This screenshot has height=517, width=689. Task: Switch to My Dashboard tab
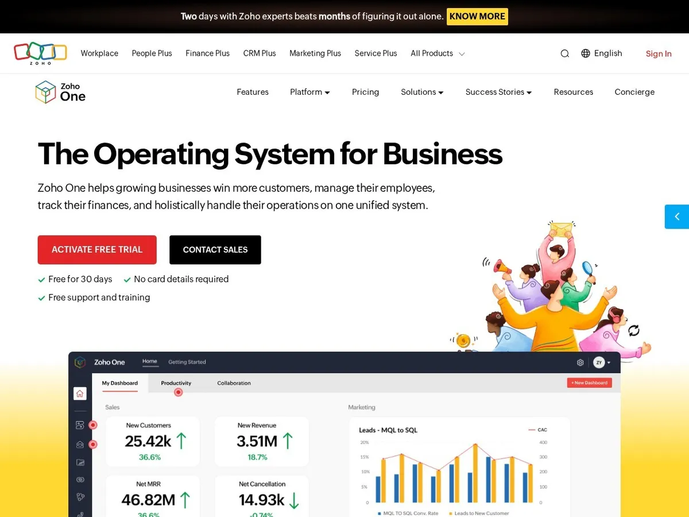click(x=120, y=383)
